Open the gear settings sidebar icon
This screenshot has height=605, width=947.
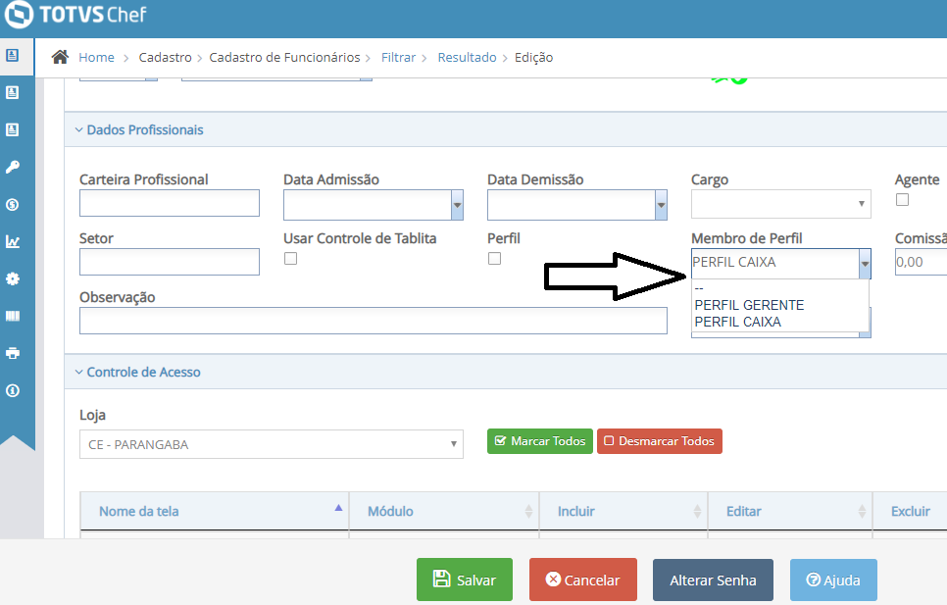(12, 278)
